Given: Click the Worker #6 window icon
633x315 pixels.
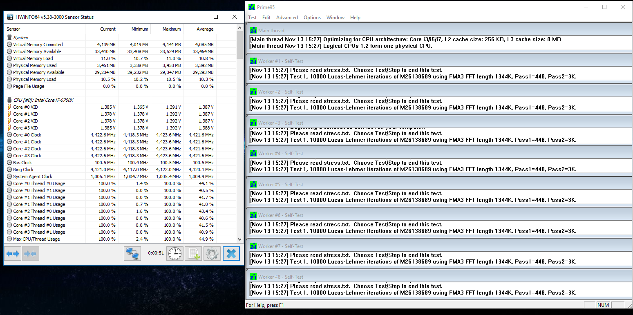Looking at the screenshot, I should [x=253, y=215].
